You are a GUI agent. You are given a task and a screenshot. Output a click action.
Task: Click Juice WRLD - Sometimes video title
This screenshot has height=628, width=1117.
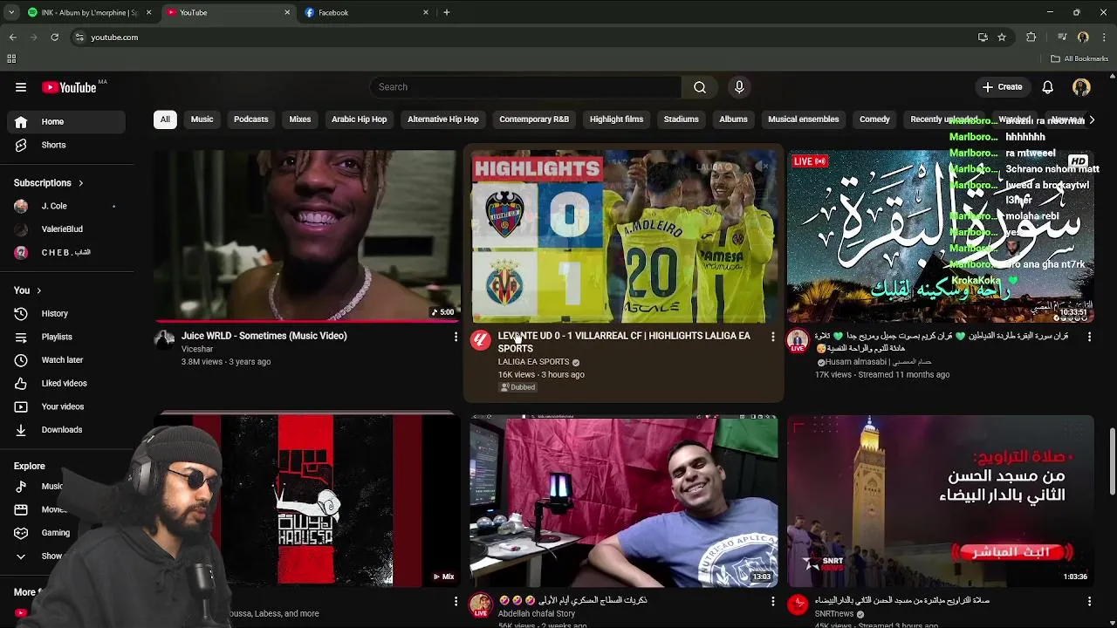(264, 336)
